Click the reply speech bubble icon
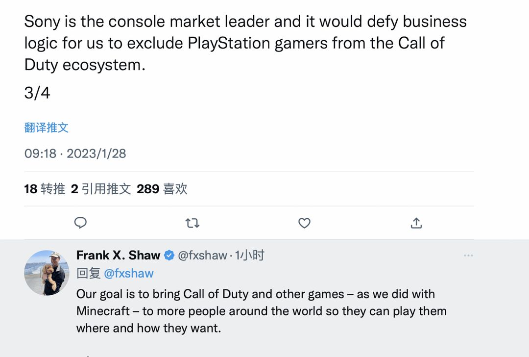The width and height of the screenshot is (529, 357). pos(80,223)
